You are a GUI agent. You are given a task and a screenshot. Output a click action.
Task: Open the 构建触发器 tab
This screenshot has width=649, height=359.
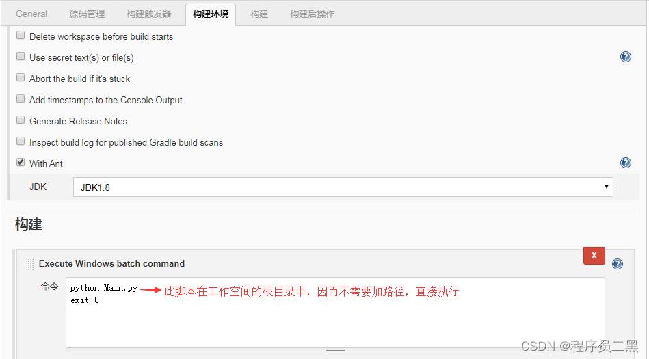pyautogui.click(x=149, y=14)
